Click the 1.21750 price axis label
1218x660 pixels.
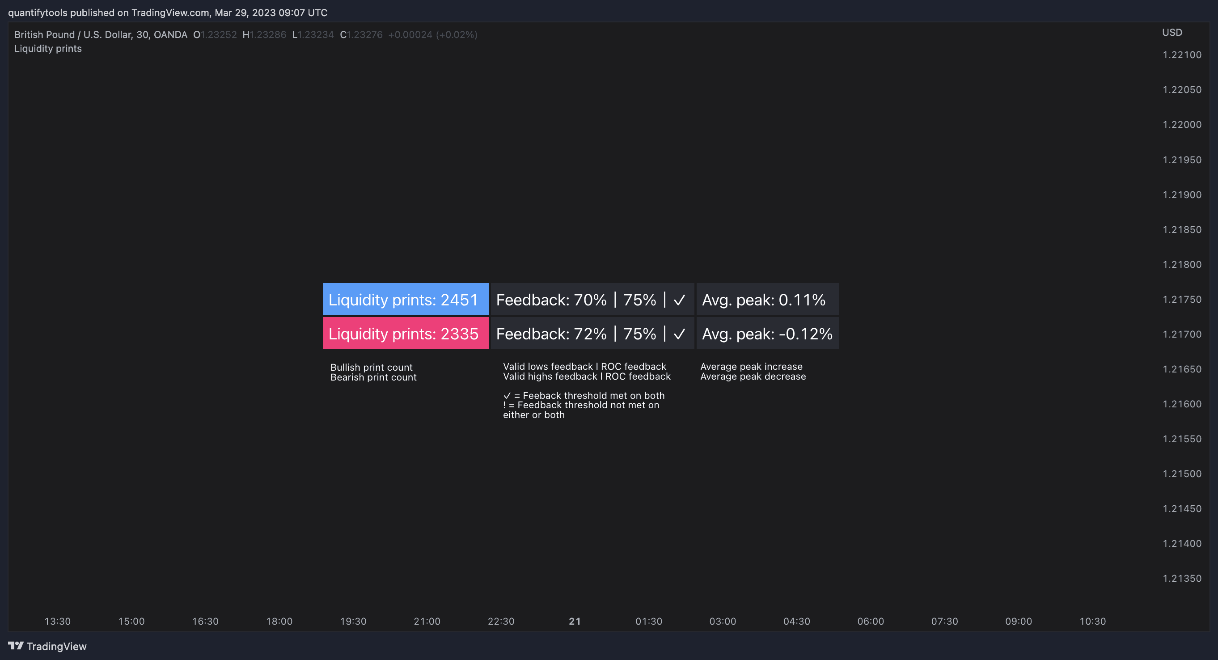[x=1182, y=299]
